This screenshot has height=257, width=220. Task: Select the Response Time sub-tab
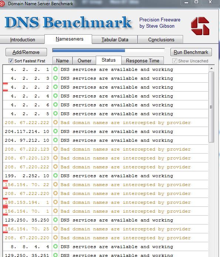click(142, 61)
